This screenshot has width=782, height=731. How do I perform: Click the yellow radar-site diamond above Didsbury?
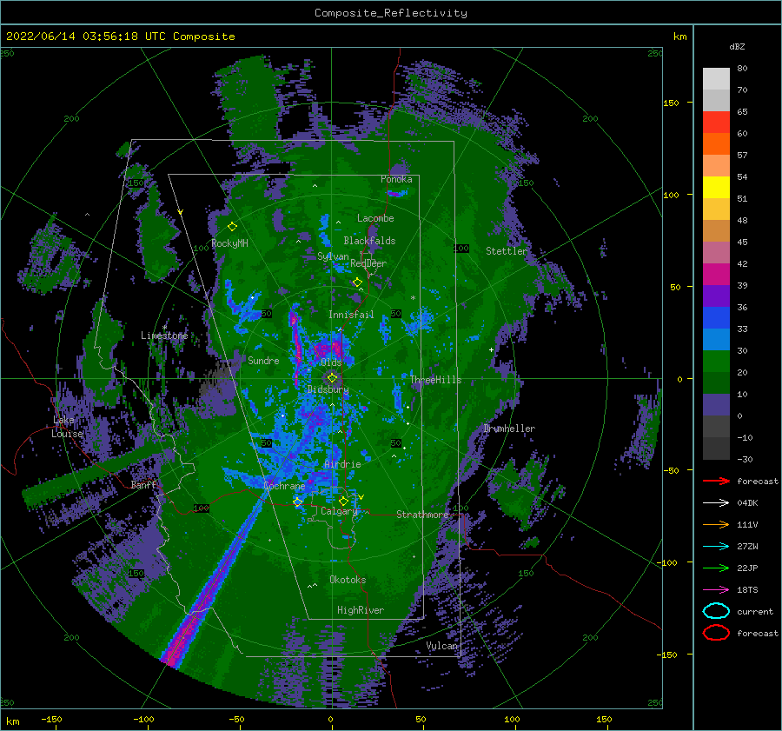click(x=332, y=378)
